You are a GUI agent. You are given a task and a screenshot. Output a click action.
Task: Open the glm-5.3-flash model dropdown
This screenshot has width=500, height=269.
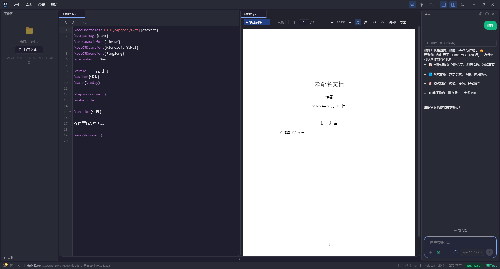pyautogui.click(x=472, y=252)
